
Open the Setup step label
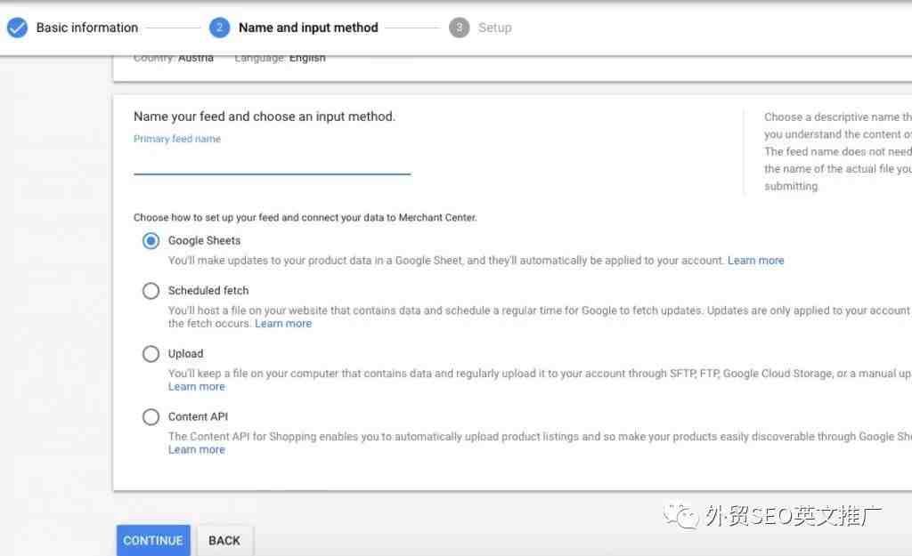click(x=494, y=28)
